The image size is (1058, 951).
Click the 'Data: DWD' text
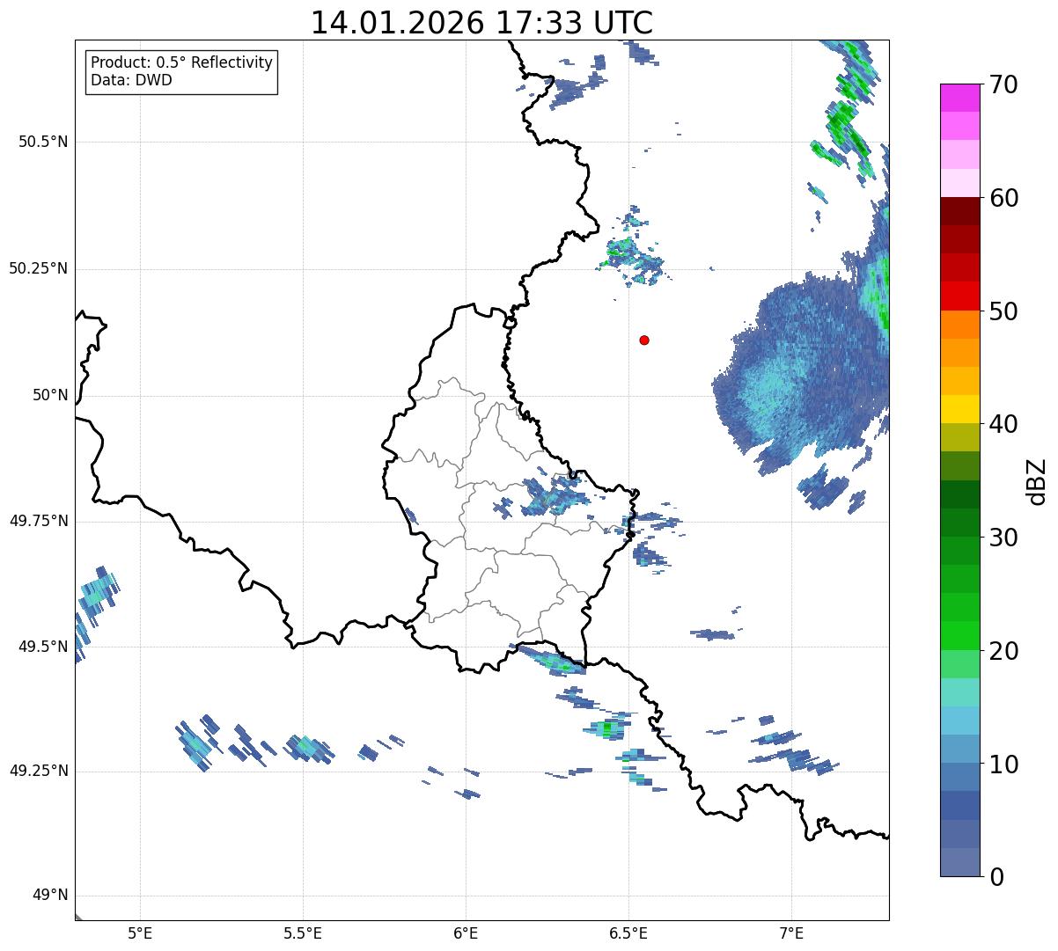pos(131,80)
